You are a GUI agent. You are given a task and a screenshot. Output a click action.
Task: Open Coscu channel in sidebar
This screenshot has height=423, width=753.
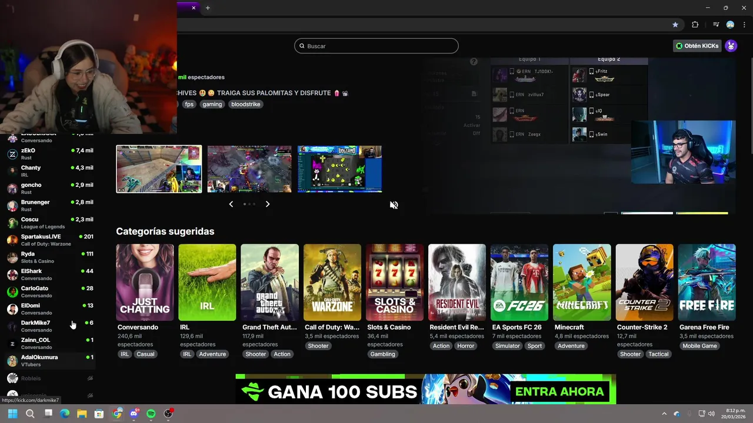click(x=50, y=223)
